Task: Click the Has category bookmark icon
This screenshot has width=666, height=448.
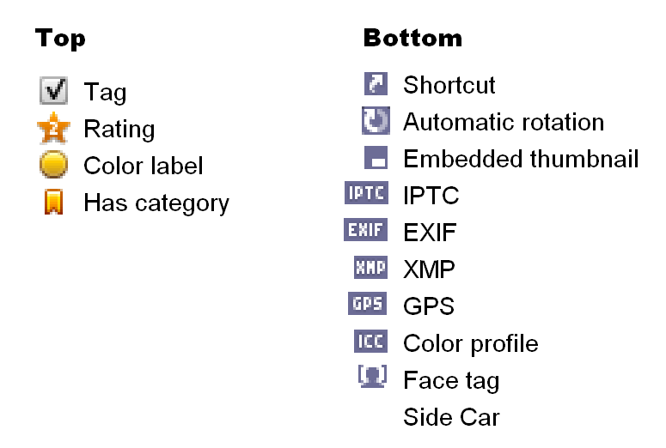Action: click(x=53, y=203)
